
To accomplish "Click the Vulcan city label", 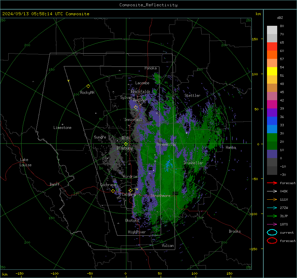I will click(x=168, y=246).
